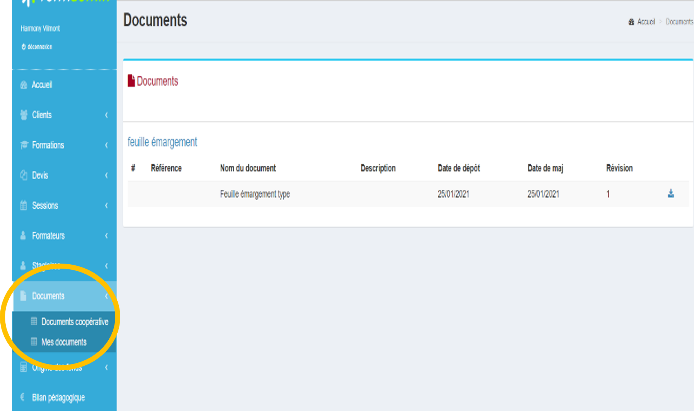Open the feuille émargement category heading
This screenshot has height=411, width=694.
tap(162, 142)
